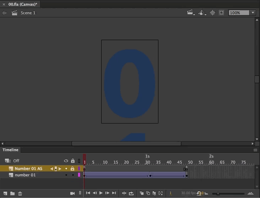The image size is (260, 198).
Task: Click the zoom percentage input field
Action: tap(239, 13)
